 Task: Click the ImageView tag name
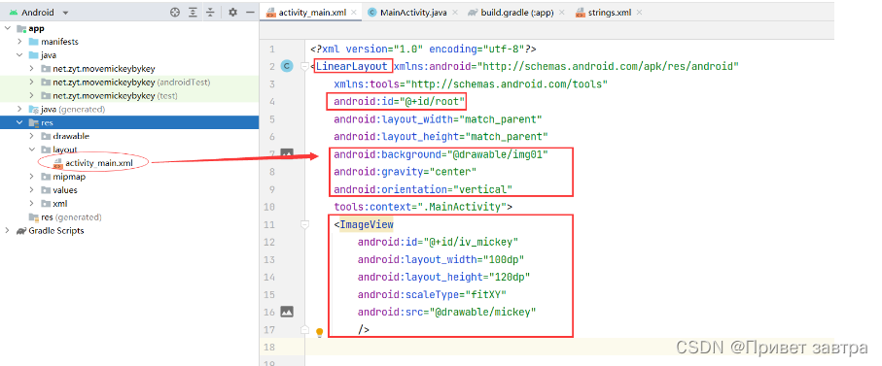tap(367, 224)
